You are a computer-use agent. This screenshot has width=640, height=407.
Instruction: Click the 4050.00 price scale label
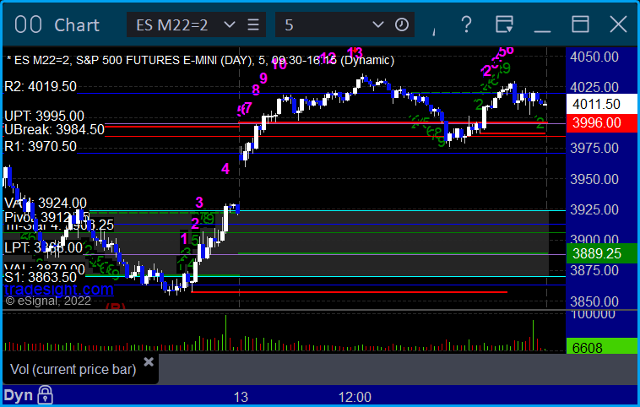[594, 57]
